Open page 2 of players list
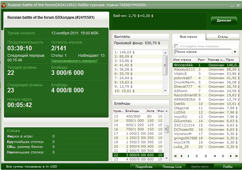The height and width of the screenshot is (170, 242). 197,156
